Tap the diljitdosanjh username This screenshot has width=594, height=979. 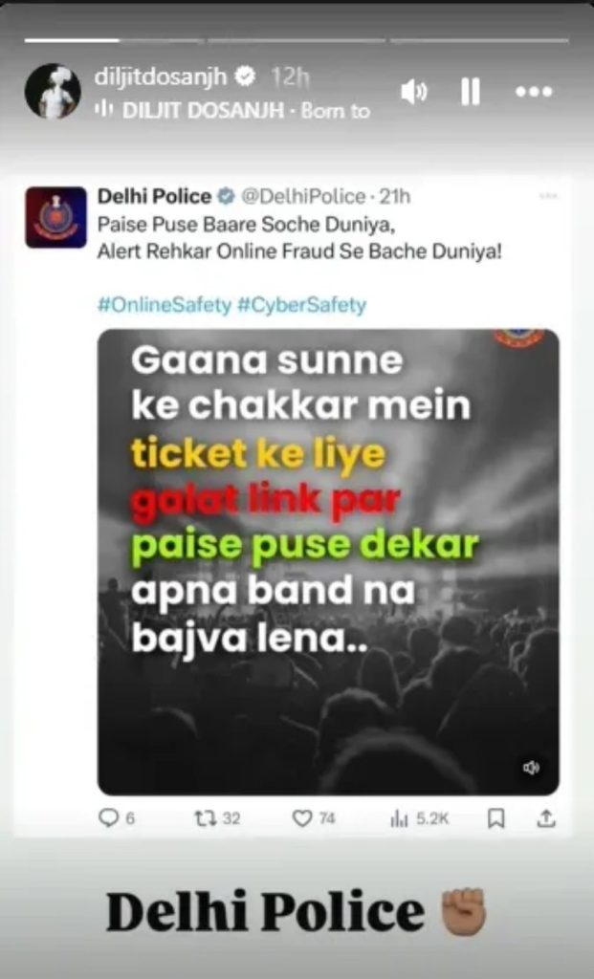point(161,76)
